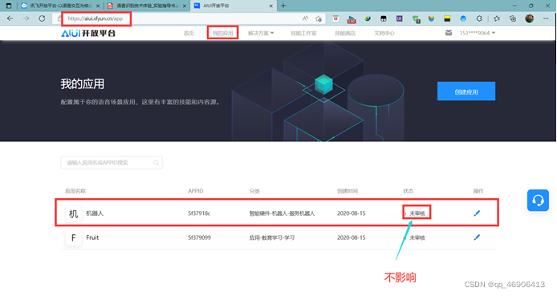Click the F app avatar icon
Image resolution: width=557 pixels, height=296 pixels.
click(x=73, y=237)
